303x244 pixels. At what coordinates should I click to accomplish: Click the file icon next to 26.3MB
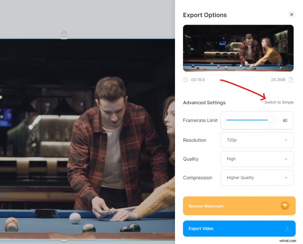[291, 80]
